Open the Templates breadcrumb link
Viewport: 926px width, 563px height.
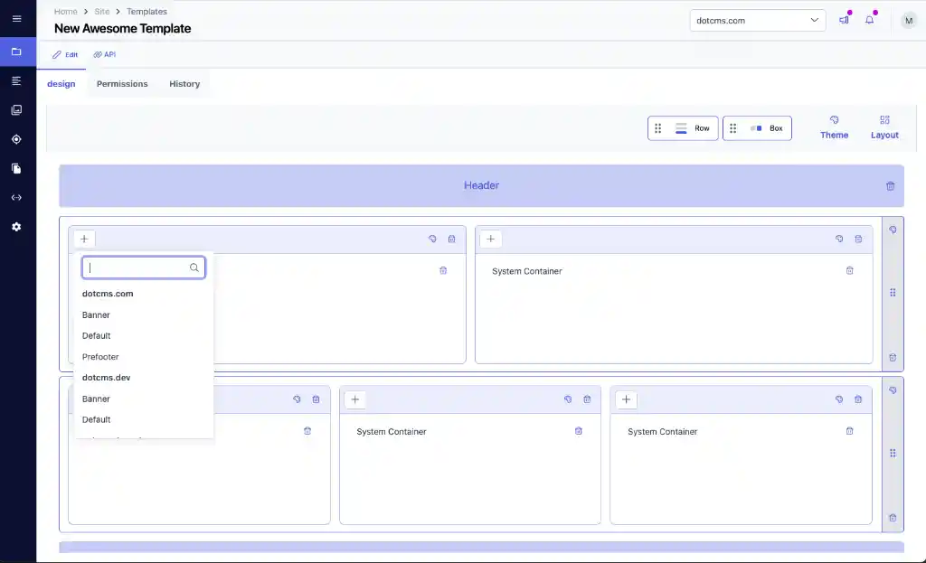[x=146, y=11]
